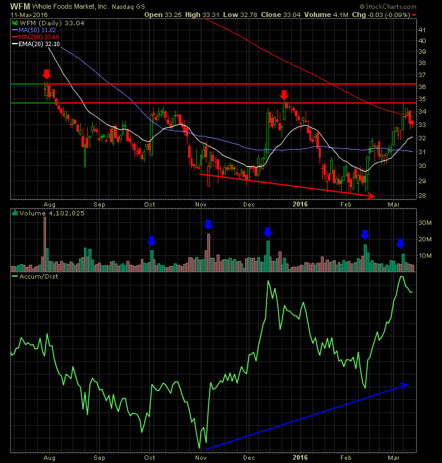Image resolution: width=442 pixels, height=463 pixels.
Task: Click the candlestick icon beside WFM (Daily)
Action: point(15,23)
